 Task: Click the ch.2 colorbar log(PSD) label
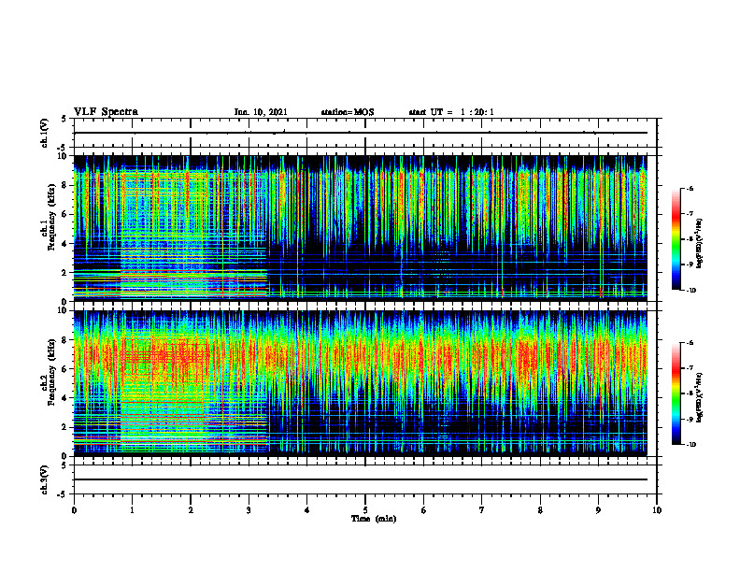[700, 398]
